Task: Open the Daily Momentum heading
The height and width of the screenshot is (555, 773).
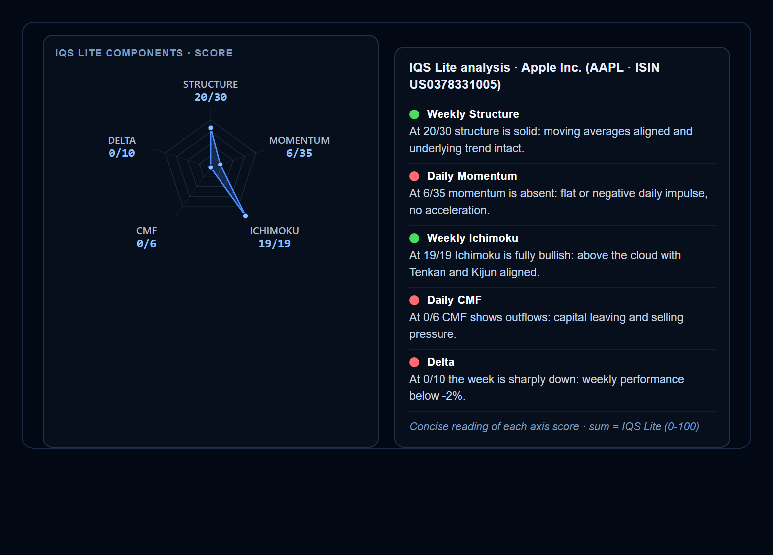Action: [472, 176]
